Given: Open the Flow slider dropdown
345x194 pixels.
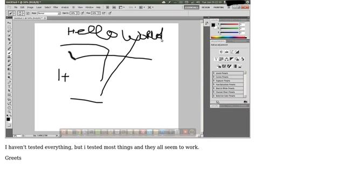Looking at the screenshot, I should coord(99,13).
